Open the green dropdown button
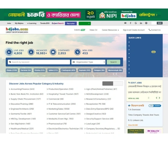Image resolution: width=168 pixels, height=142 pixels. pyautogui.click(x=85, y=24)
